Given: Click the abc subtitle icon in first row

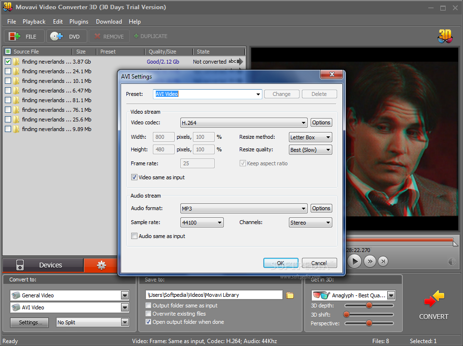Looking at the screenshot, I should click(232, 61).
